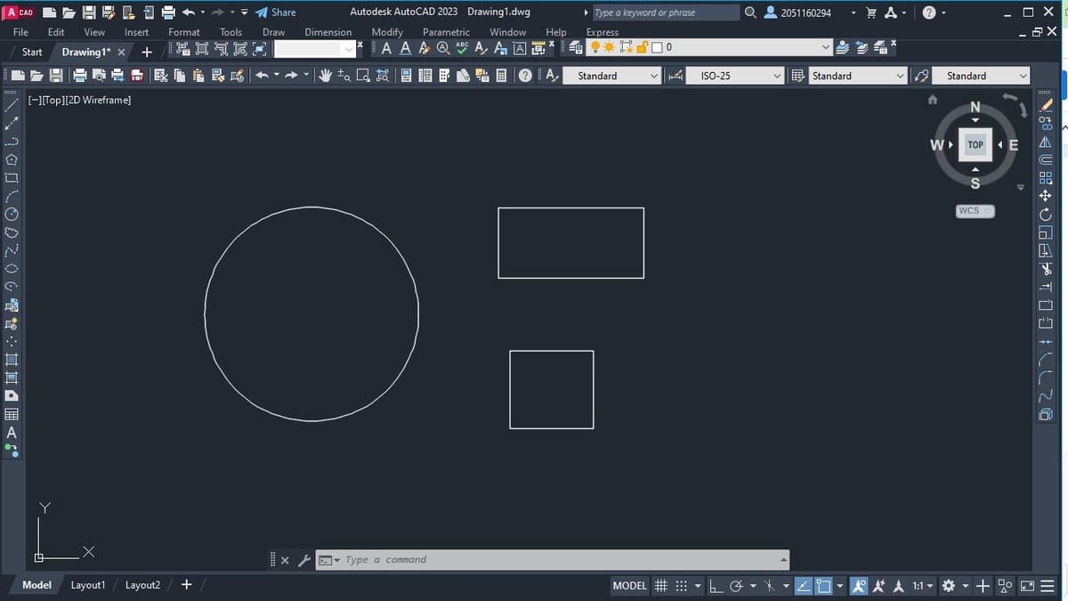Image resolution: width=1068 pixels, height=601 pixels.
Task: Toggle Ortho mode in the status bar
Action: coord(718,586)
